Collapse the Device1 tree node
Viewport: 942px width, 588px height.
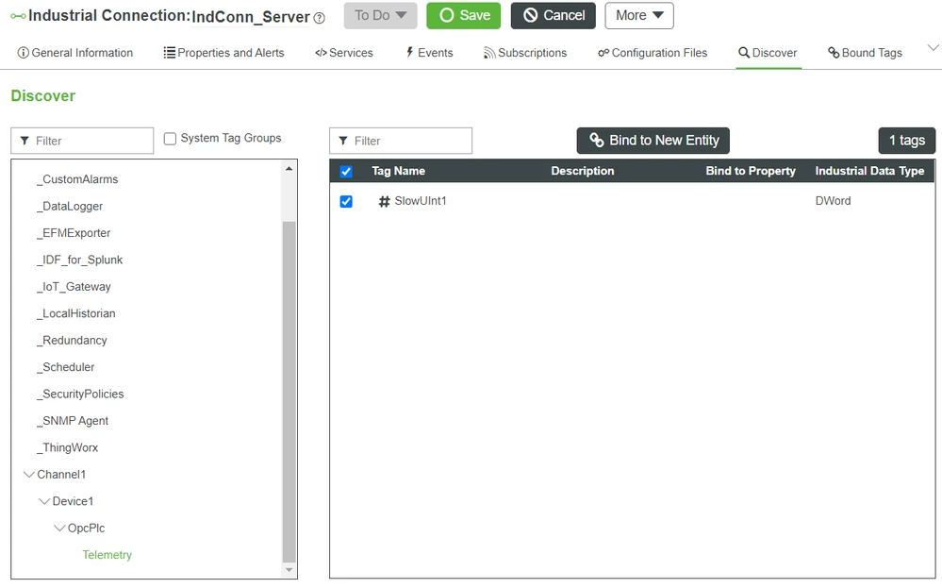pyautogui.click(x=44, y=501)
